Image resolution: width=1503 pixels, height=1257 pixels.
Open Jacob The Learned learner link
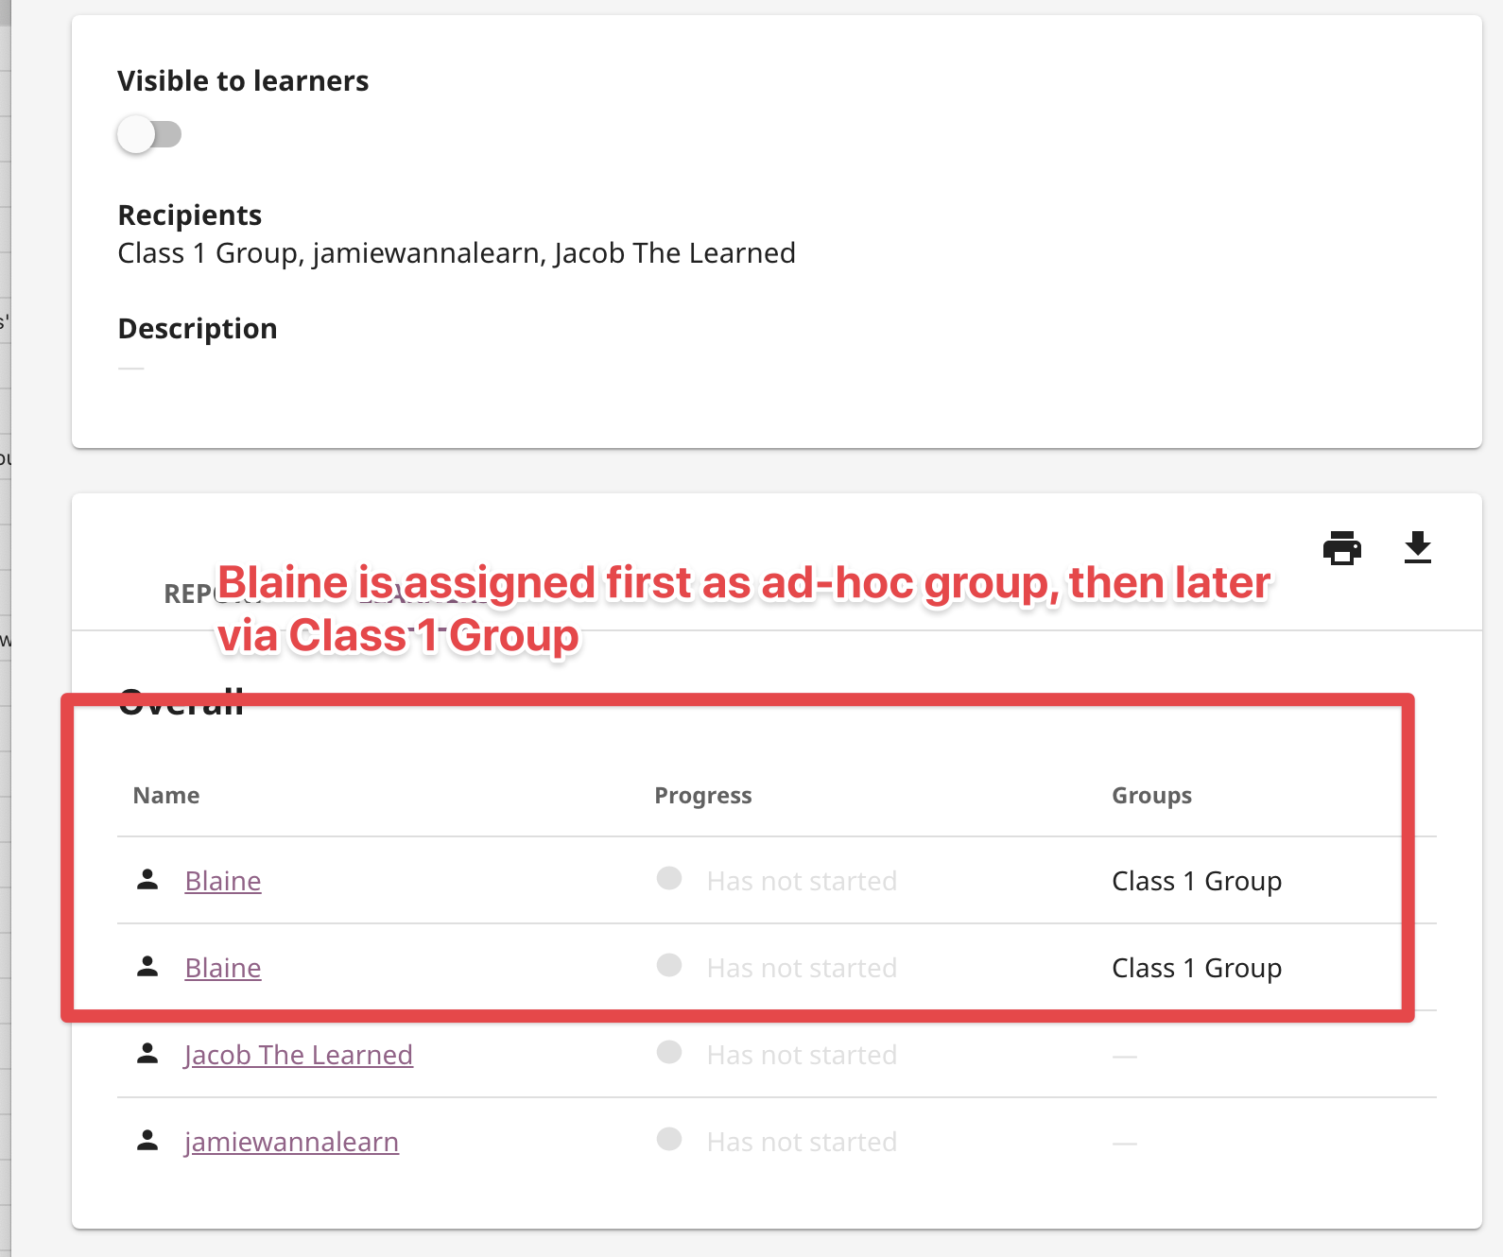[x=299, y=1055]
